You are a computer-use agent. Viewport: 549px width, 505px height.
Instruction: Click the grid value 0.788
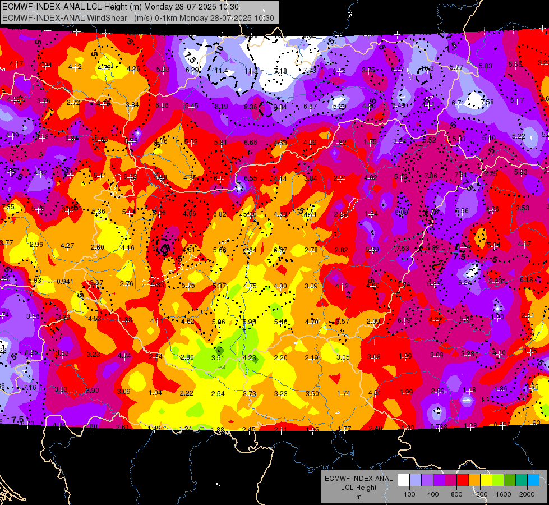tap(439, 426)
